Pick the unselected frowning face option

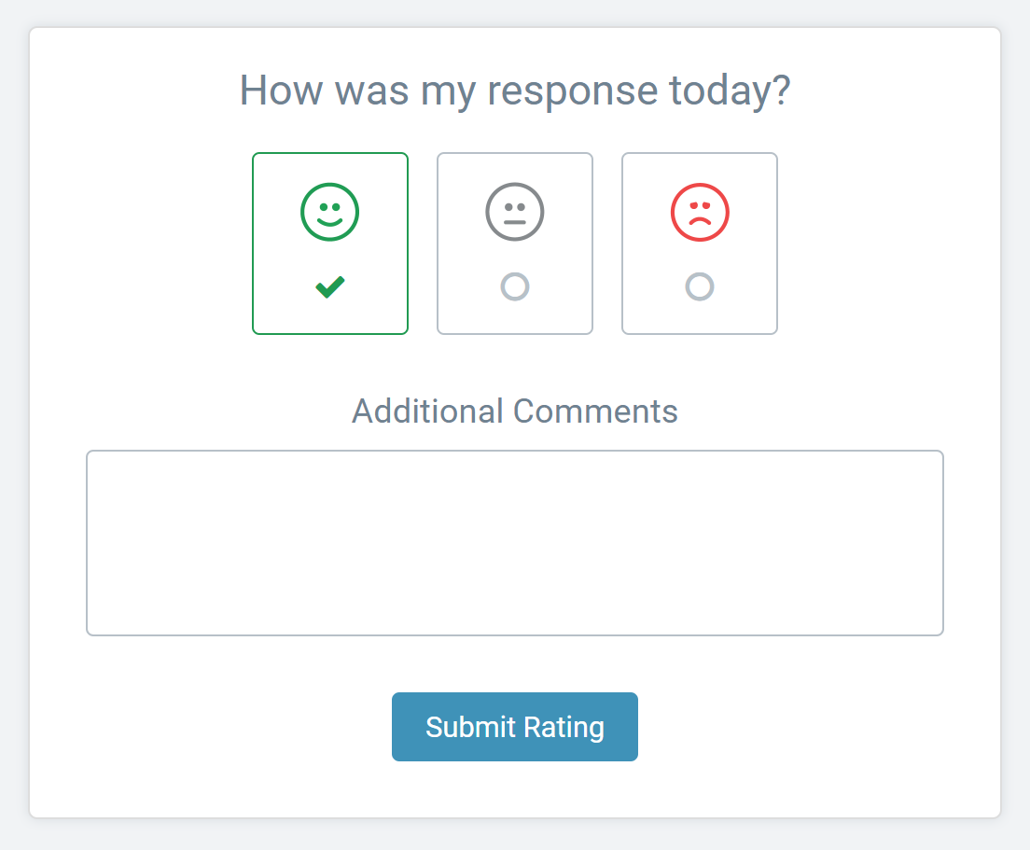tap(699, 243)
